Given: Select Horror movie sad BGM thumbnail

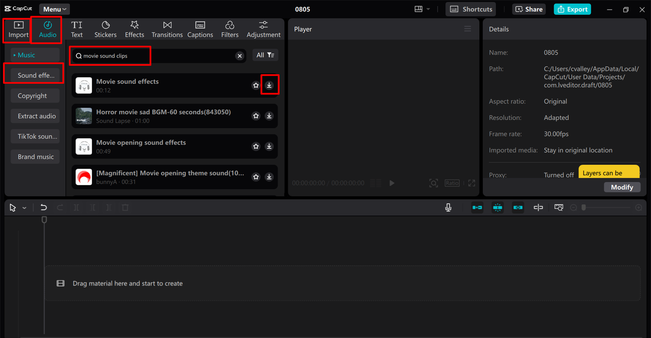Looking at the screenshot, I should point(84,116).
